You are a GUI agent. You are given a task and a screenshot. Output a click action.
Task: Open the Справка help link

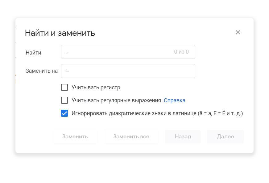(x=174, y=100)
